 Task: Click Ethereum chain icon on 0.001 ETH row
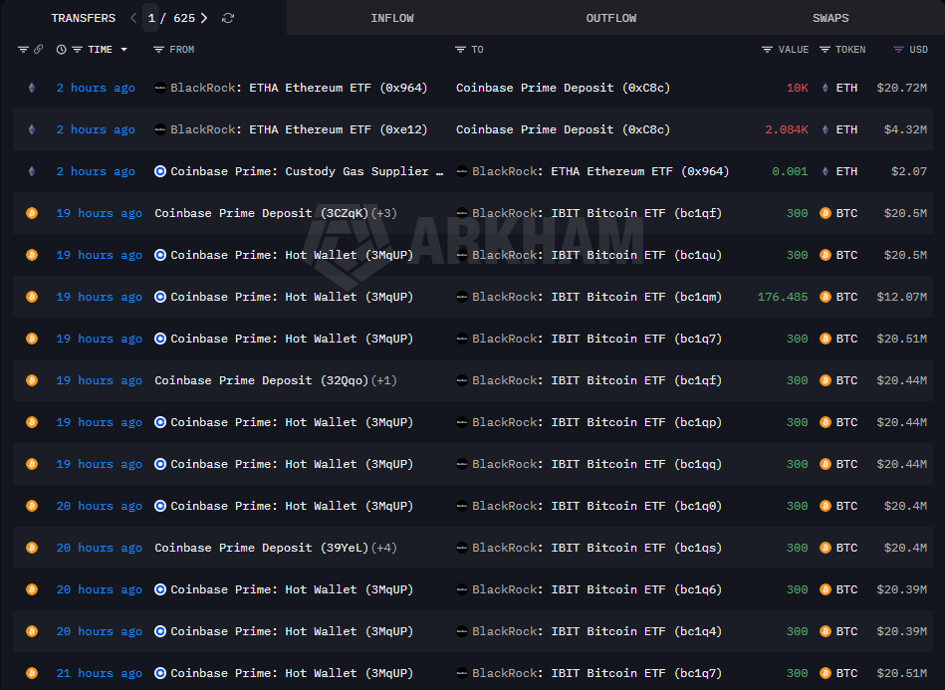32,171
